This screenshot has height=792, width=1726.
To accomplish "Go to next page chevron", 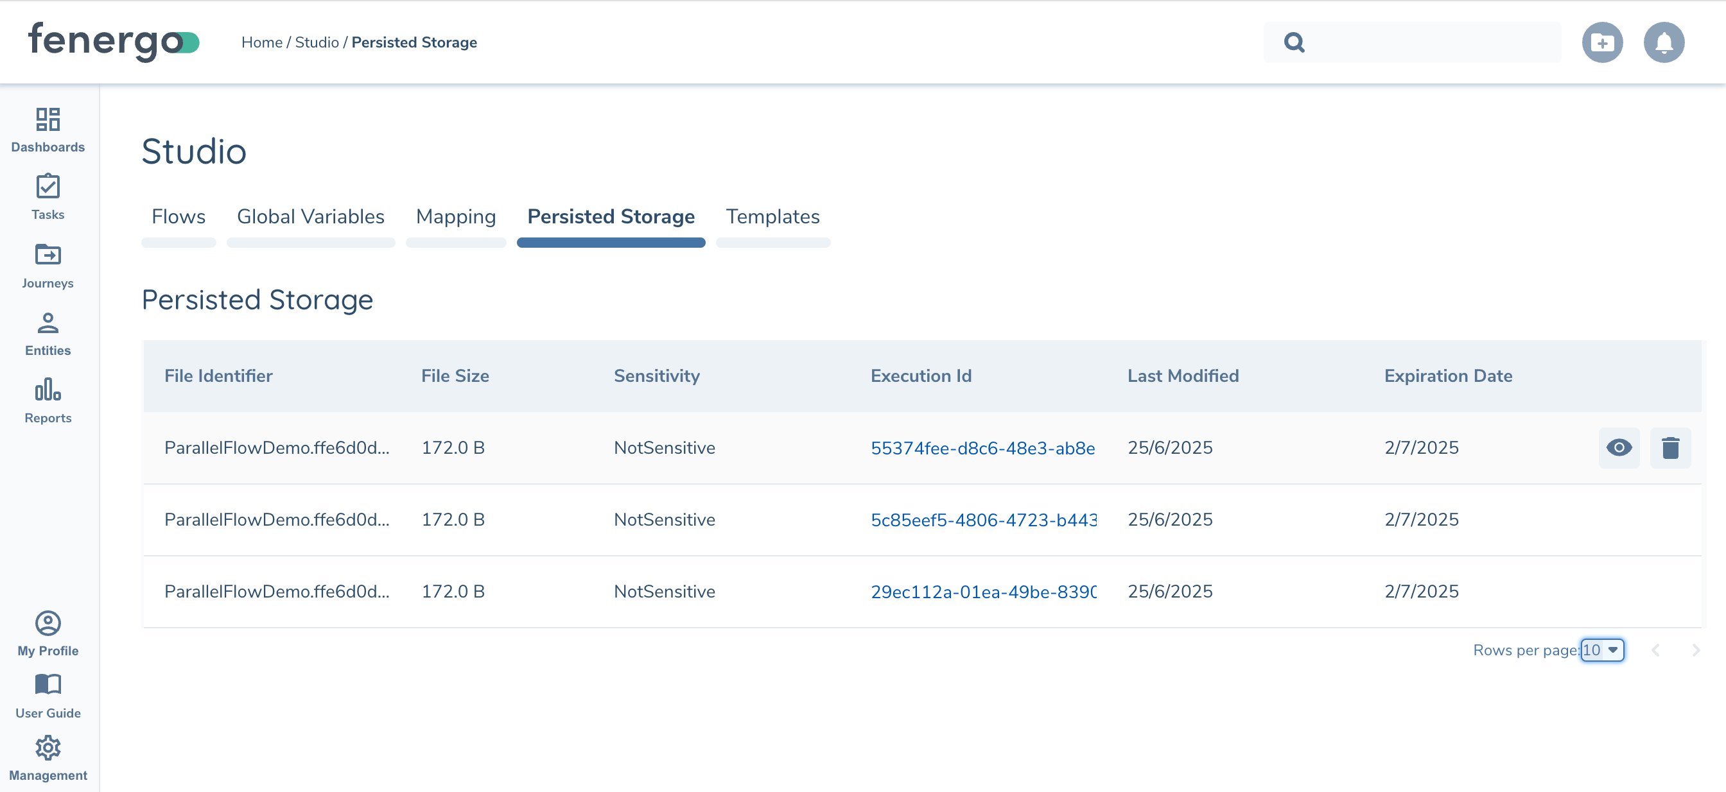I will 1695,650.
